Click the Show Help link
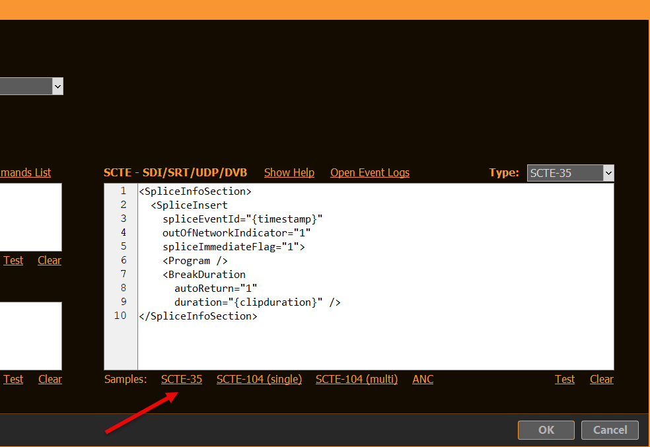 [289, 172]
